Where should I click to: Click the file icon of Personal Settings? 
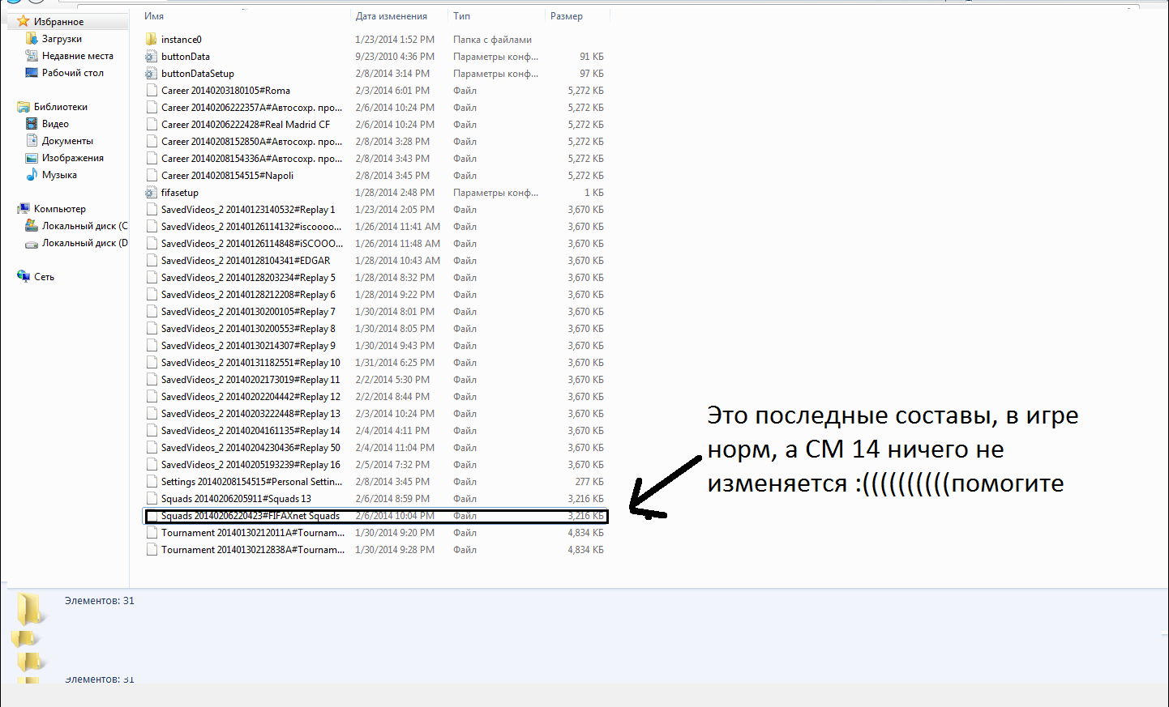pyautogui.click(x=151, y=481)
